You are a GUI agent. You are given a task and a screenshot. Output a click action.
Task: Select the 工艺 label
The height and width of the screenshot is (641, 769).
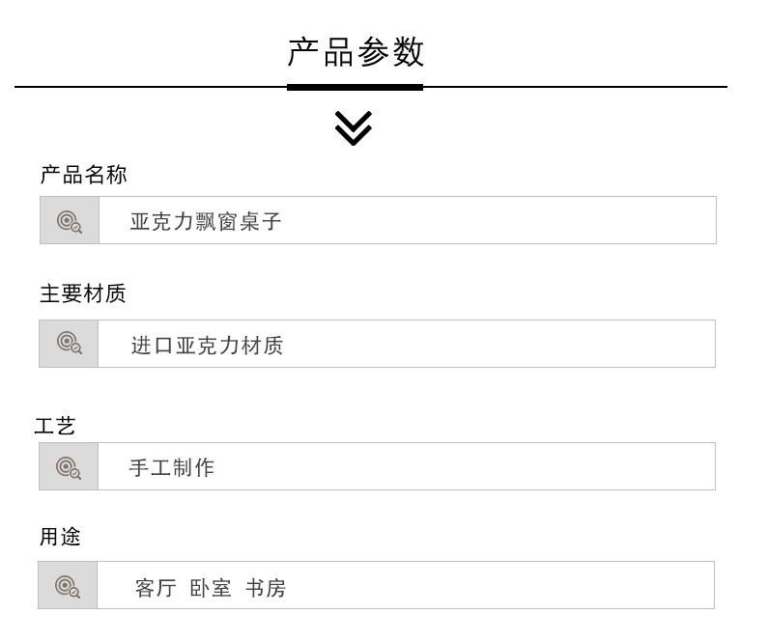(x=55, y=426)
